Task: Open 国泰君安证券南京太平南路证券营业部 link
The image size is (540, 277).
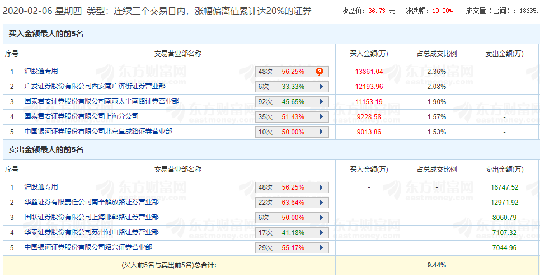Action: (102, 101)
